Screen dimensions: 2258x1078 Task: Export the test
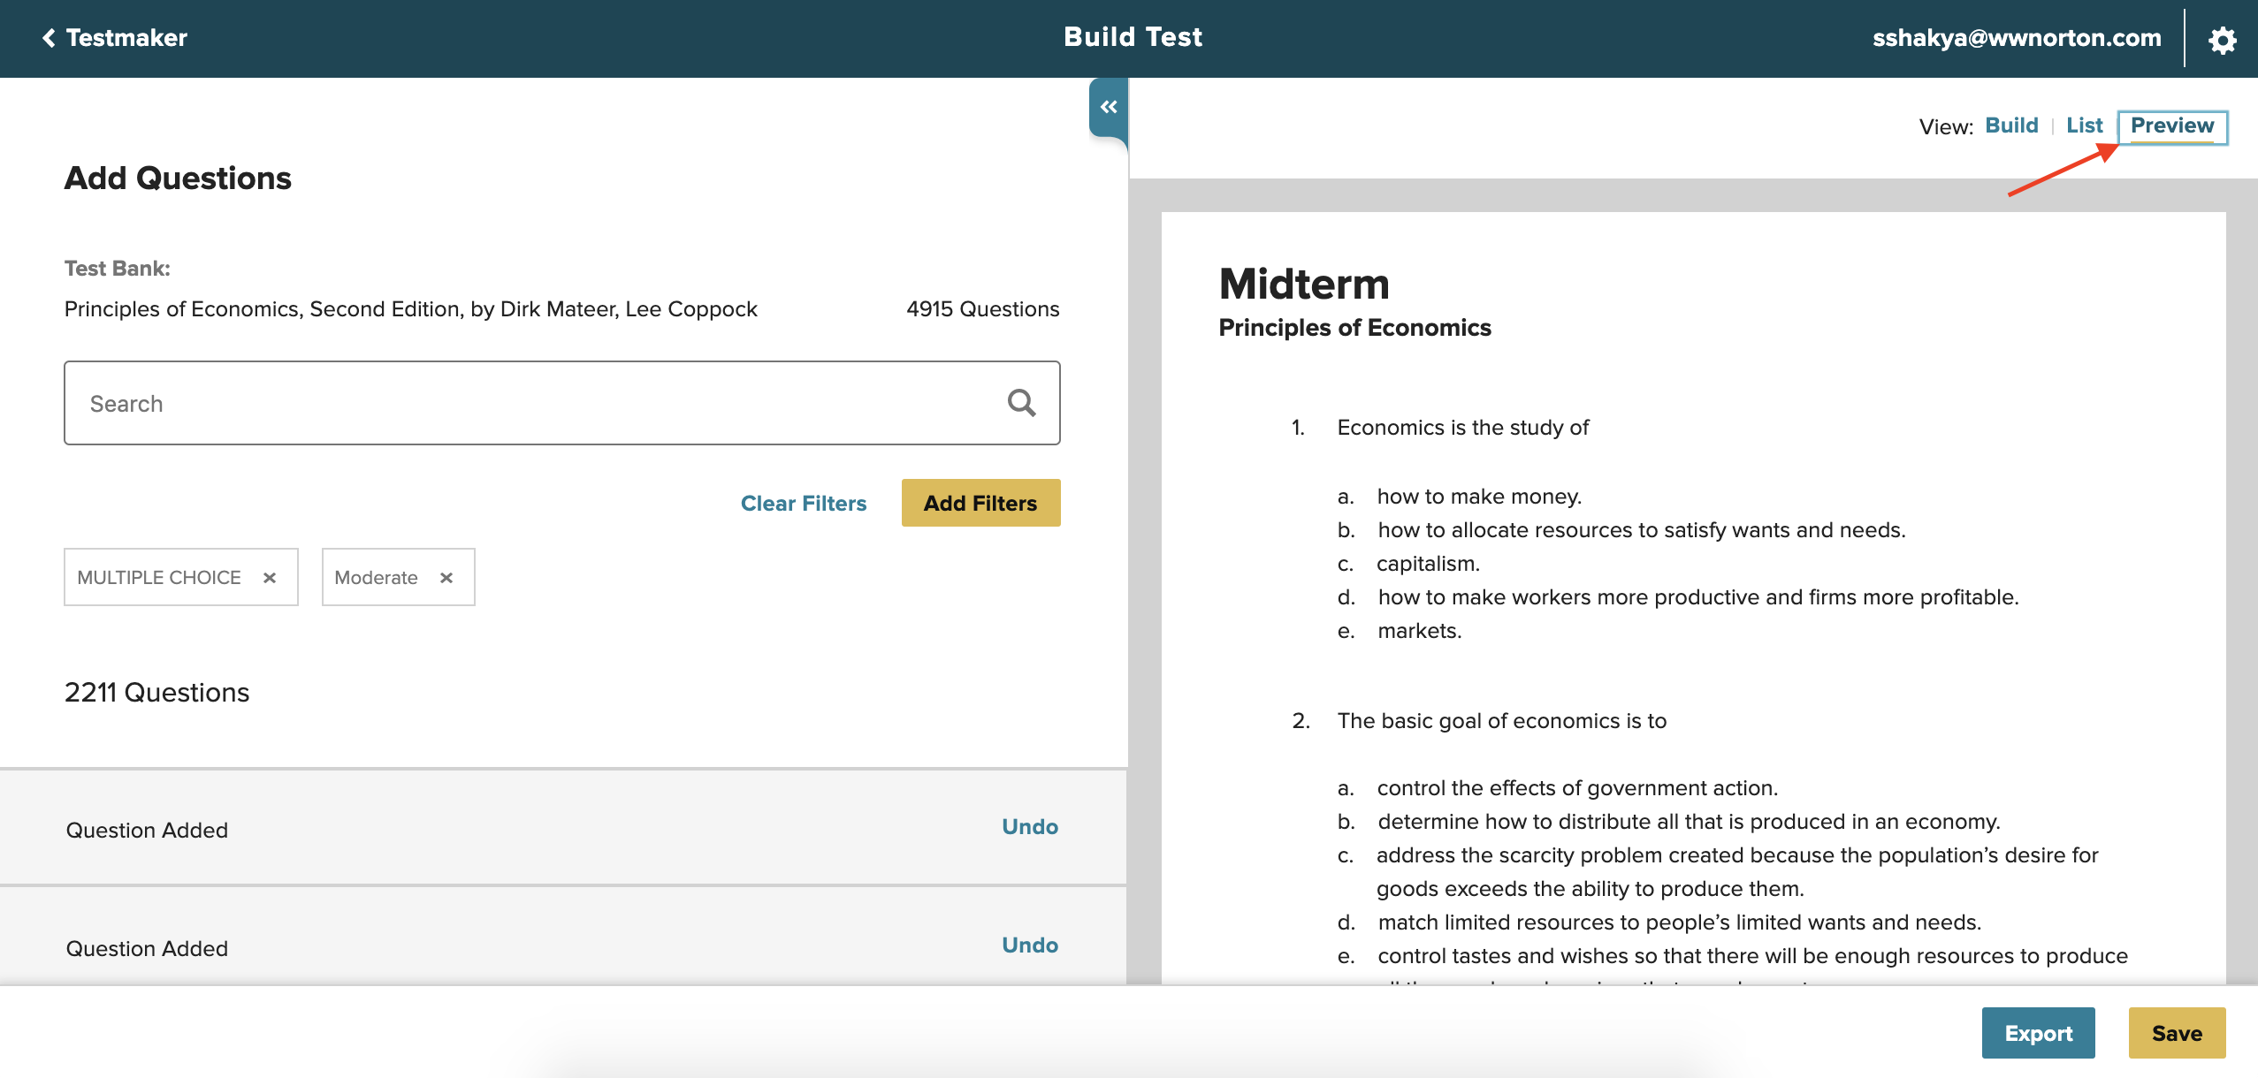coord(2038,1033)
